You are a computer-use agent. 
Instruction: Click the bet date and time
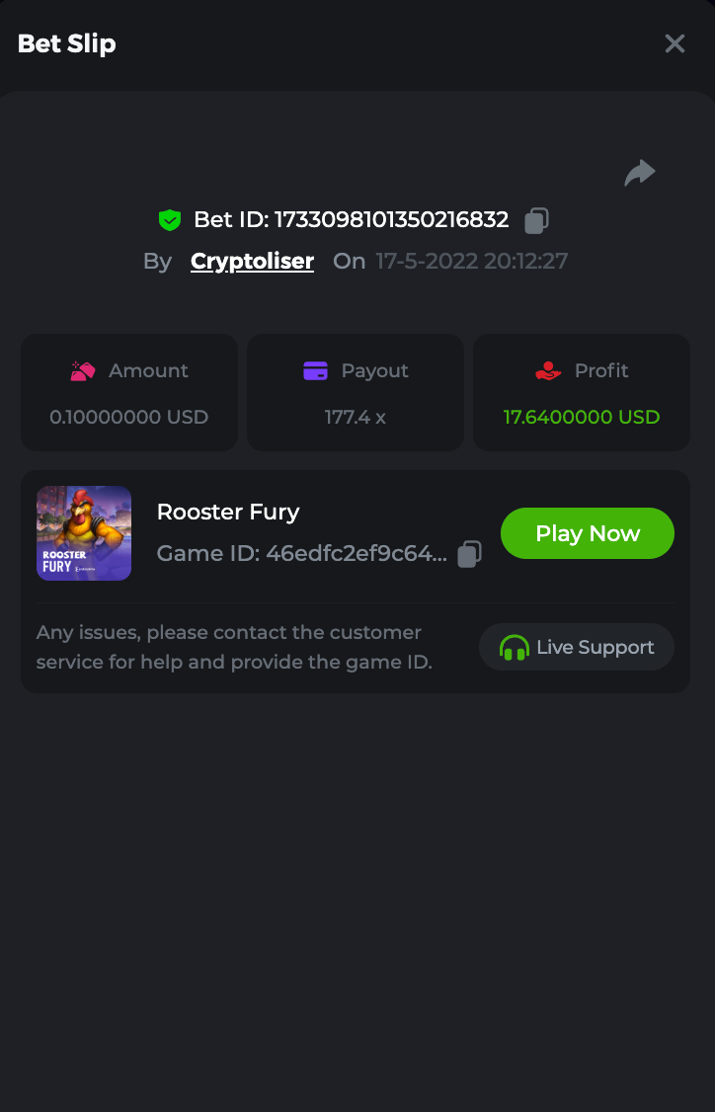point(472,262)
